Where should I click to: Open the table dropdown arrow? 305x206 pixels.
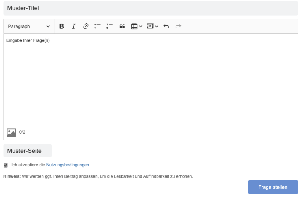141,26
